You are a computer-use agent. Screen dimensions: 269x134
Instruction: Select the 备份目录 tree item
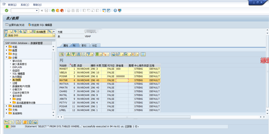tap(17, 96)
